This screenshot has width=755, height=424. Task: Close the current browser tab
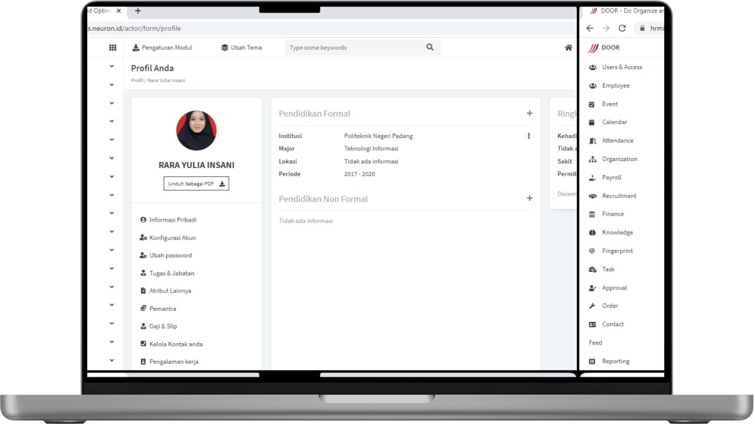coord(119,11)
